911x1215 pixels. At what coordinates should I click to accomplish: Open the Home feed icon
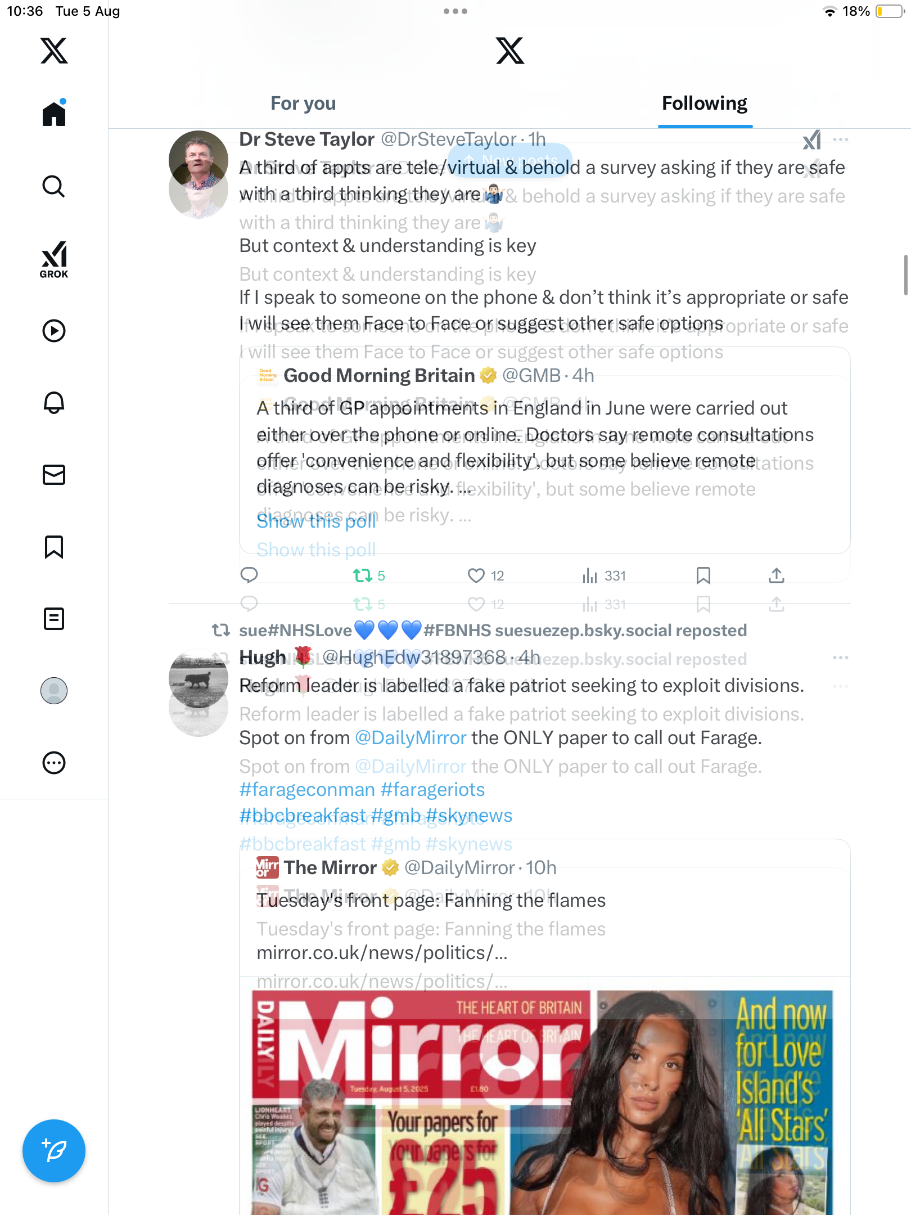click(x=54, y=113)
